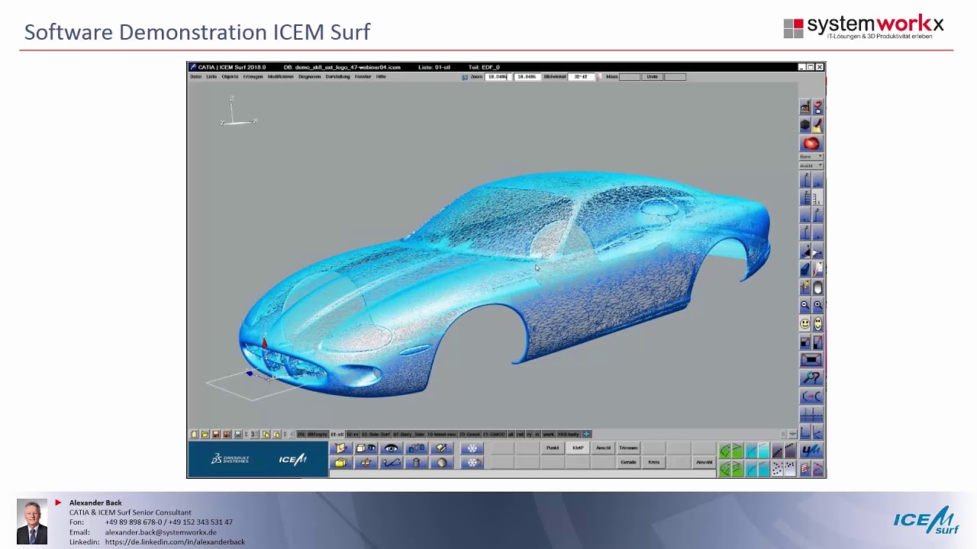
Task: Click the Kreis button
Action: 653,462
